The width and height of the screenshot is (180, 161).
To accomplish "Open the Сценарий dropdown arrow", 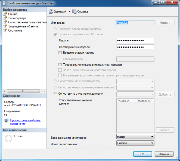I will pyautogui.click(x=70, y=11).
